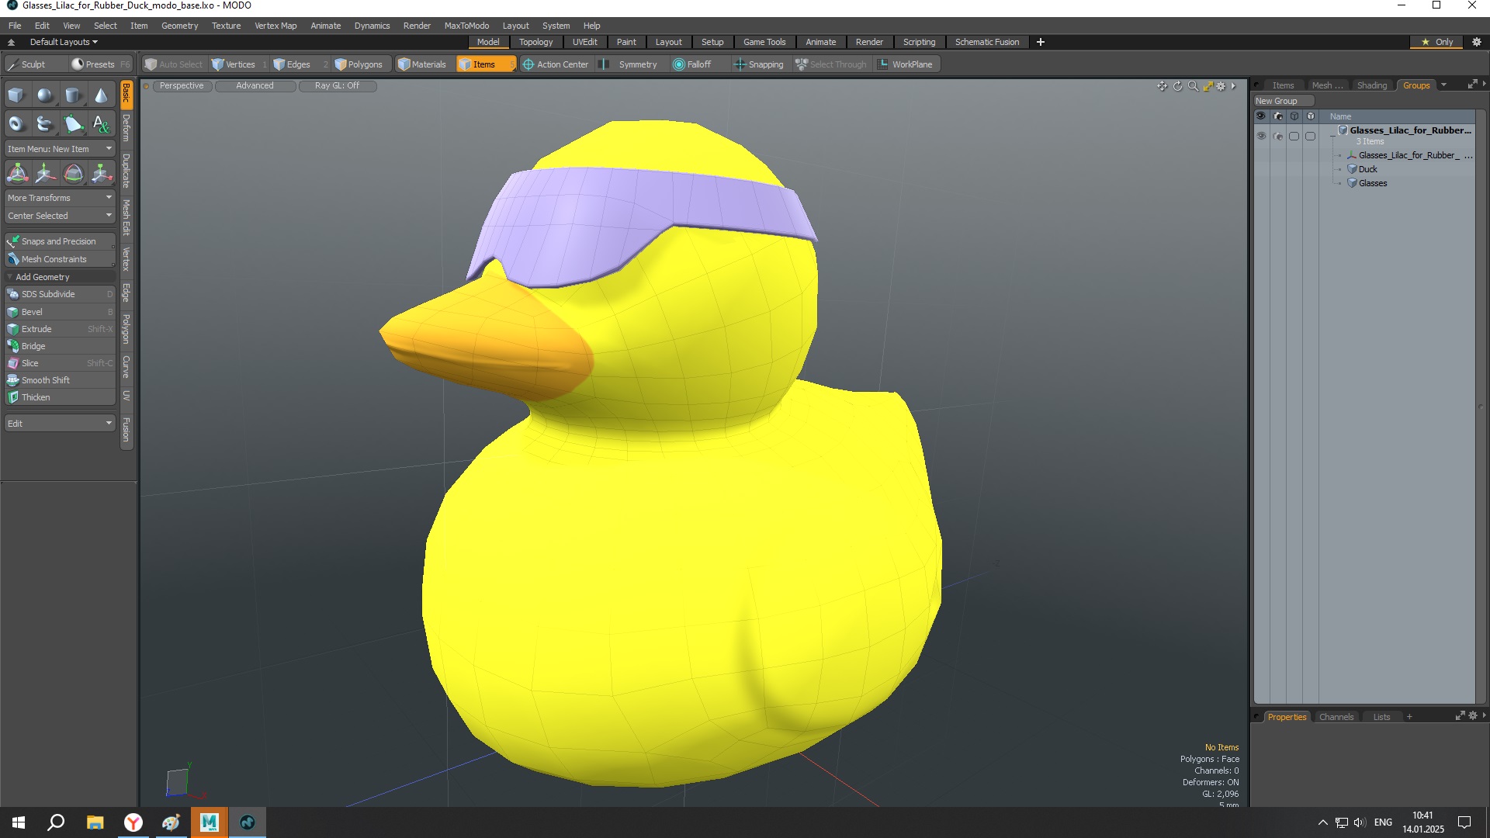Maximize viewport with yellow arrow icon
This screenshot has height=838, width=1490.
1208,86
